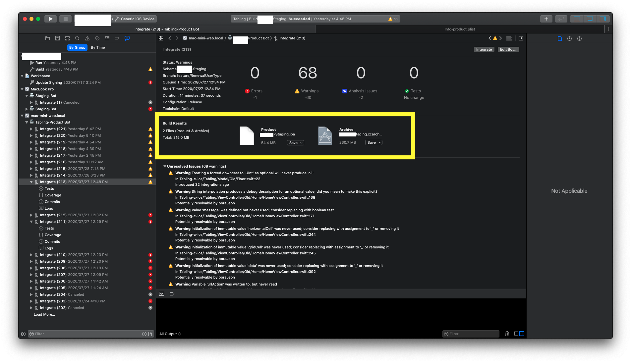The image size is (631, 363).
Task: Show the File inspector icon
Action: [560, 39]
